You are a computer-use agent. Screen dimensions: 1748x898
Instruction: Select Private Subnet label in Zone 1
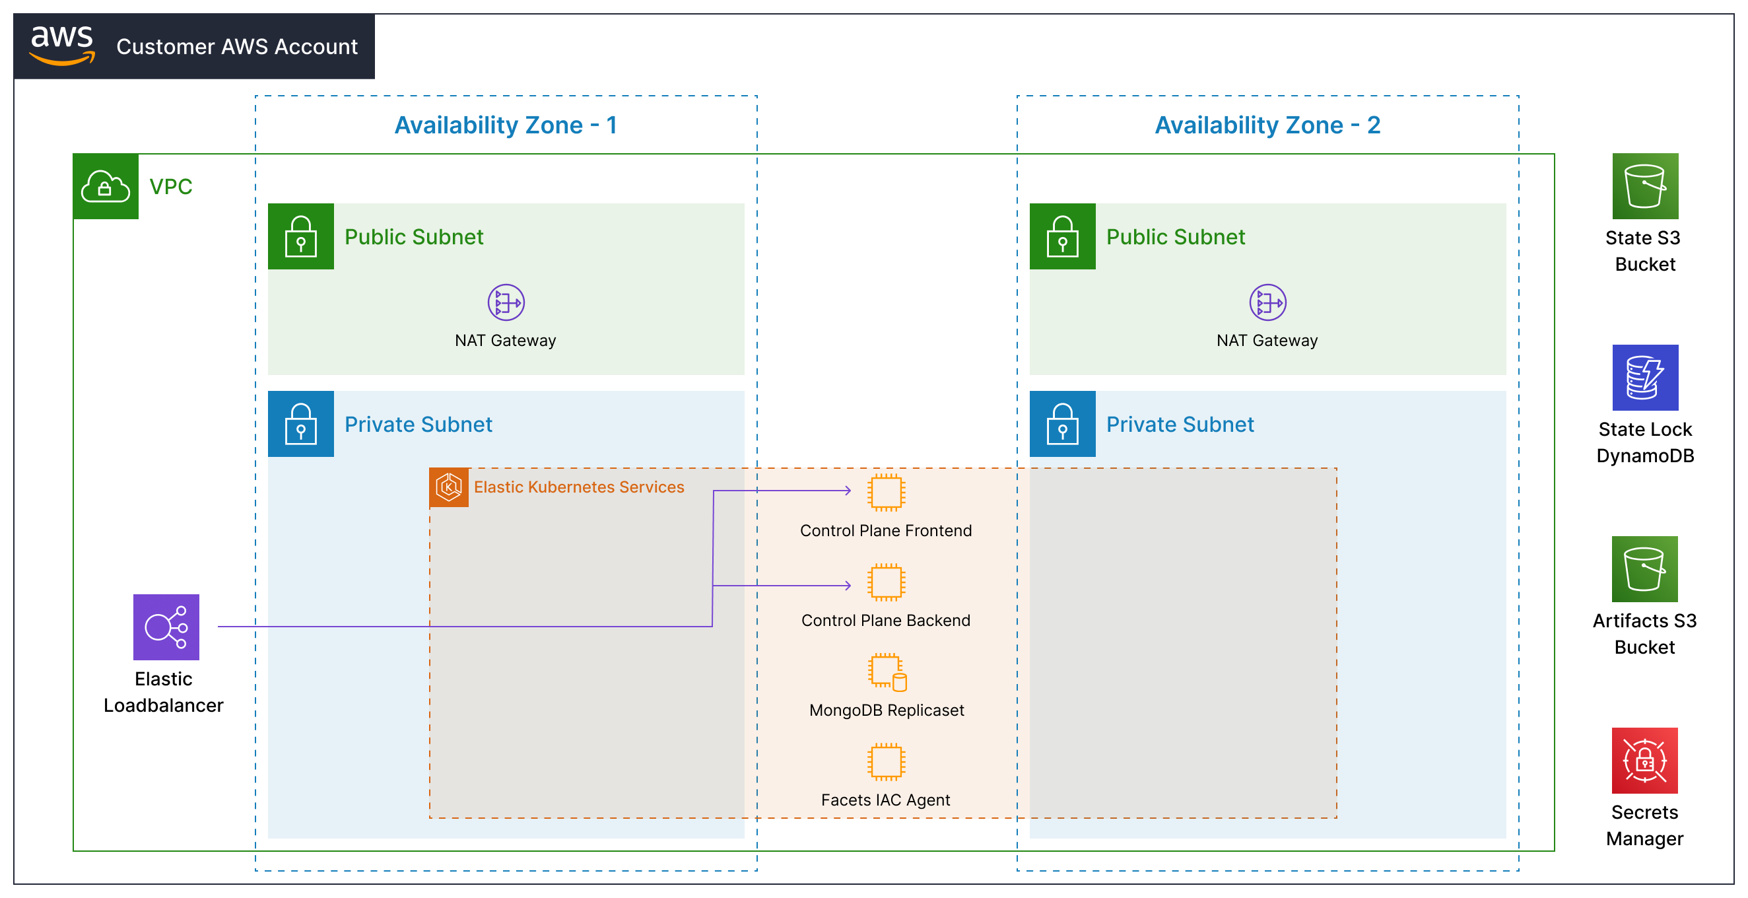pyautogui.click(x=418, y=424)
